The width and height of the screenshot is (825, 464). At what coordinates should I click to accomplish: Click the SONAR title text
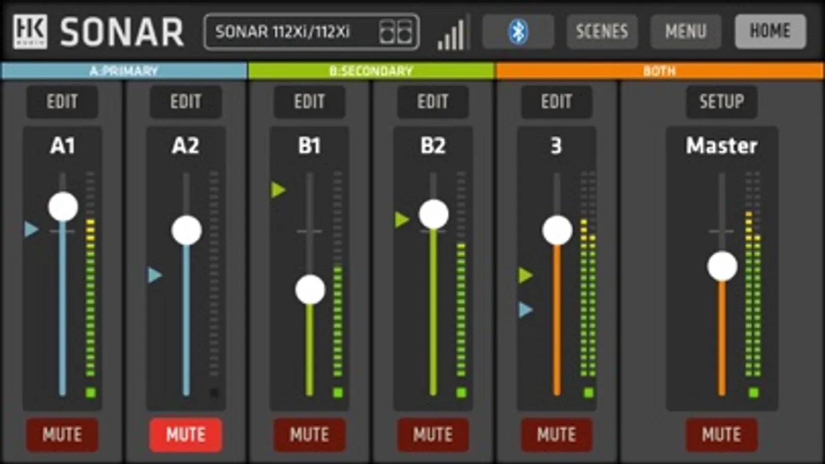tap(122, 32)
